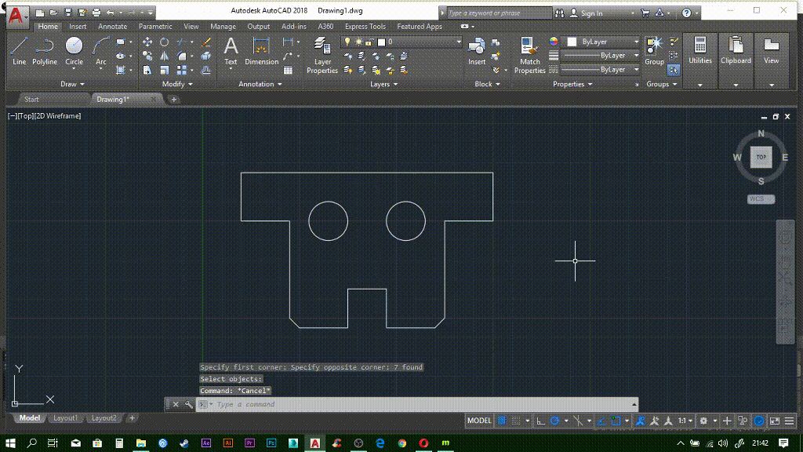Select the Line drawing tool
The width and height of the screenshot is (803, 452).
coord(19,51)
